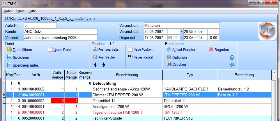The image size is (280, 121).
Task: Click the Dispo end time 18:00 field
Action: tap(213, 38)
